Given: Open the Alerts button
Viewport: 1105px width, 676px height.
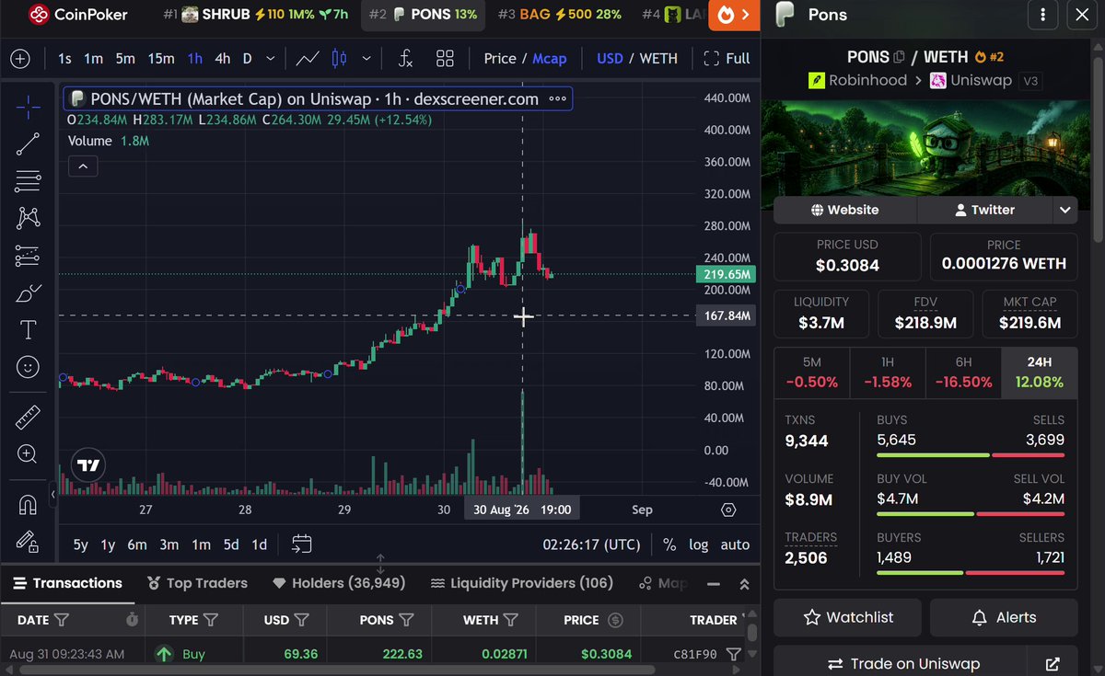Looking at the screenshot, I should point(1004,617).
